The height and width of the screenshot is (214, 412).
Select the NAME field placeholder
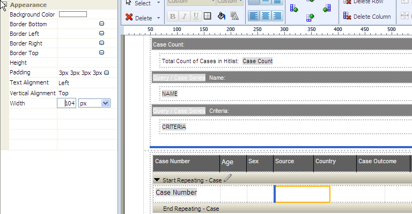click(x=170, y=94)
